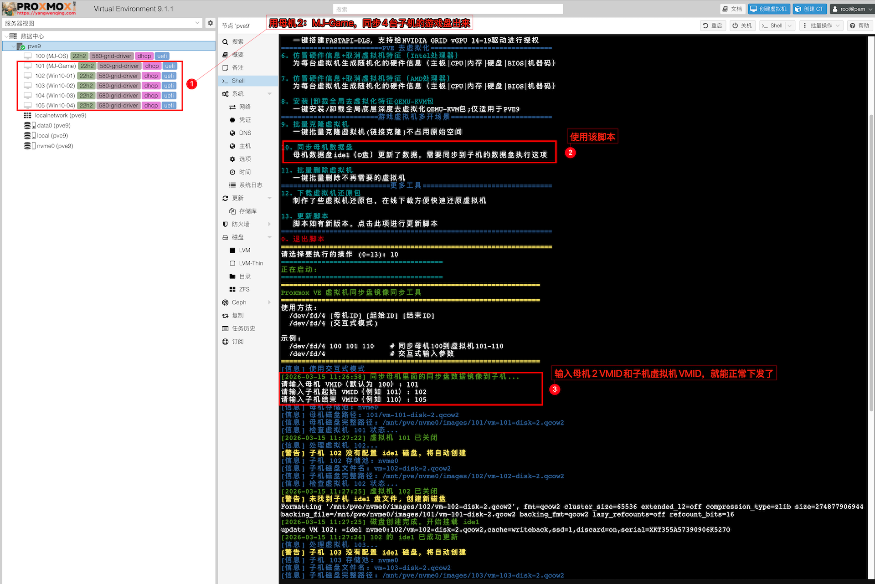Viewport: 875px width, 584px height.
Task: Click the firewall shield icon
Action: pos(225,224)
